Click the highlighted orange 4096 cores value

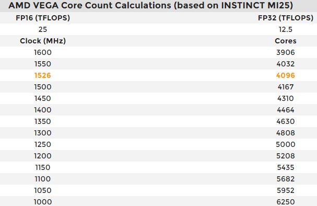(286, 75)
